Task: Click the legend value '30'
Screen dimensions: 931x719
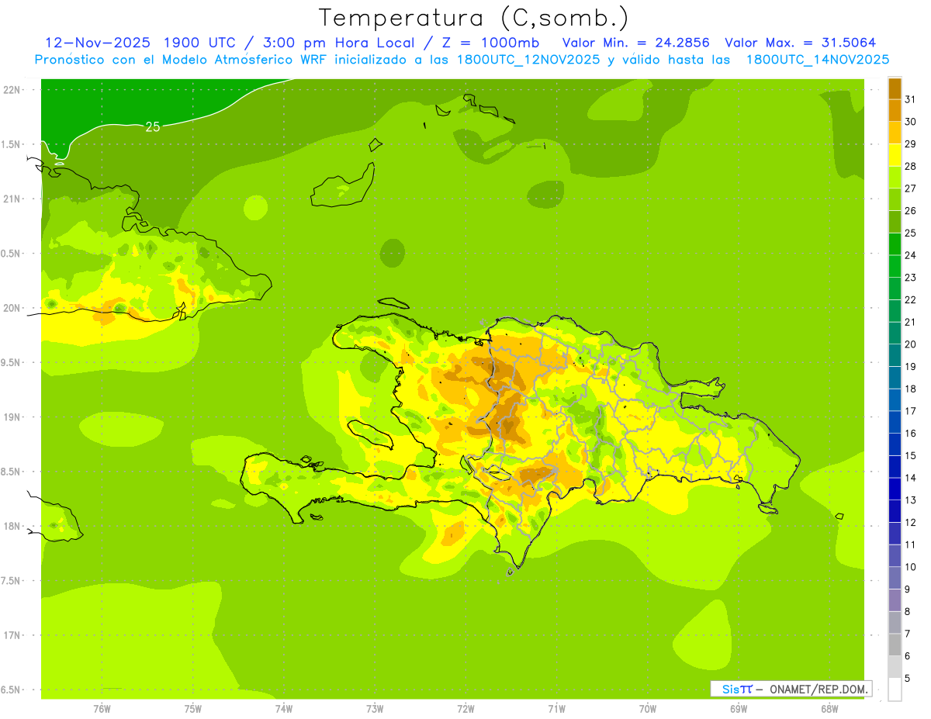Action: click(x=910, y=122)
